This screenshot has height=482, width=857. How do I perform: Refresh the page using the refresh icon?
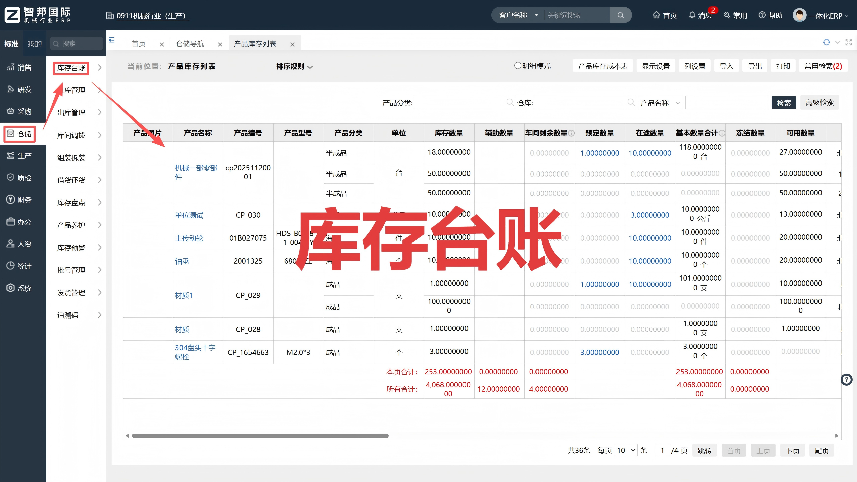click(827, 42)
